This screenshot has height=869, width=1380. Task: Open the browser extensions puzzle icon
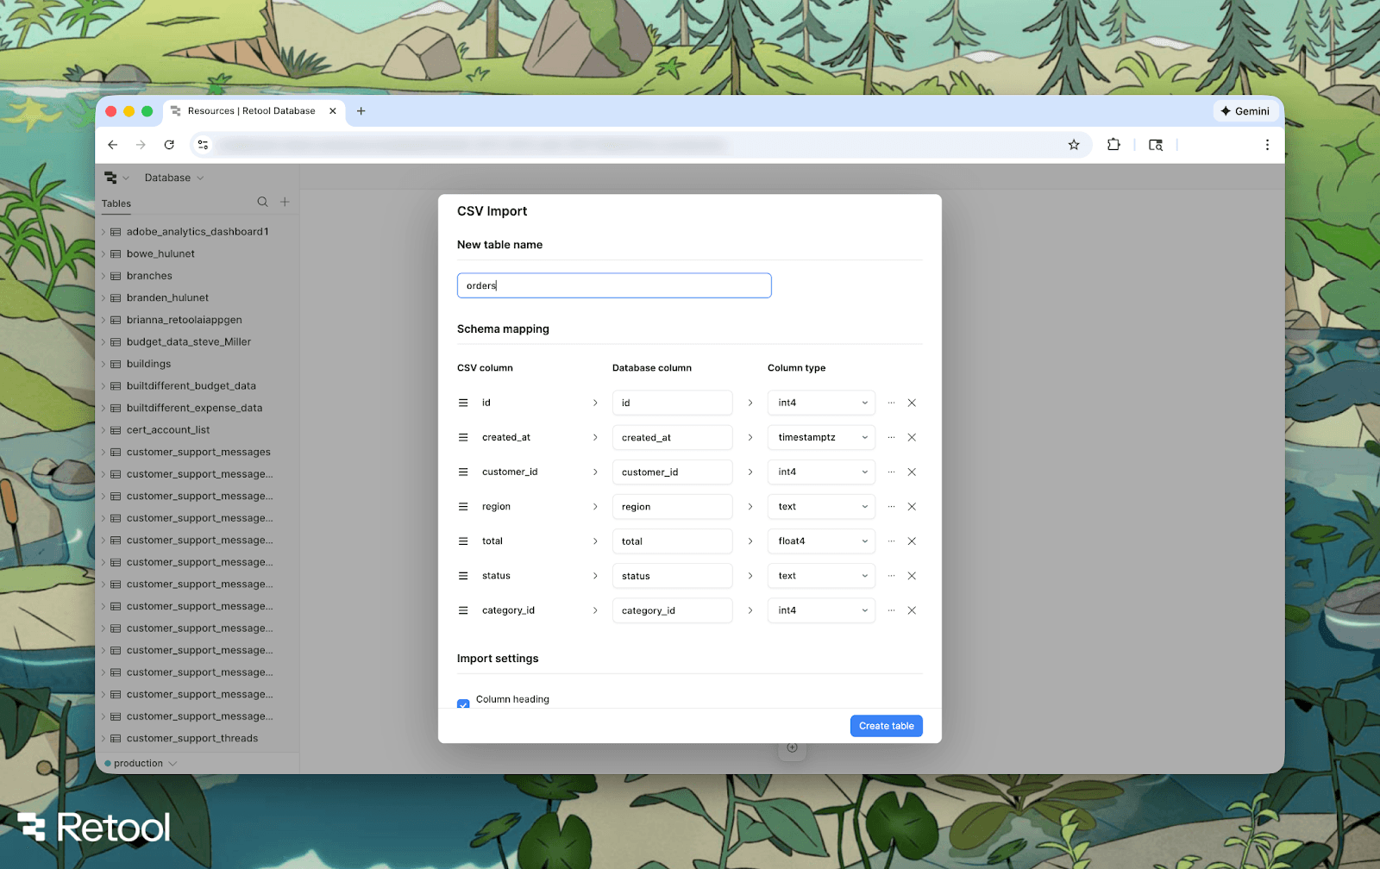[x=1113, y=145]
